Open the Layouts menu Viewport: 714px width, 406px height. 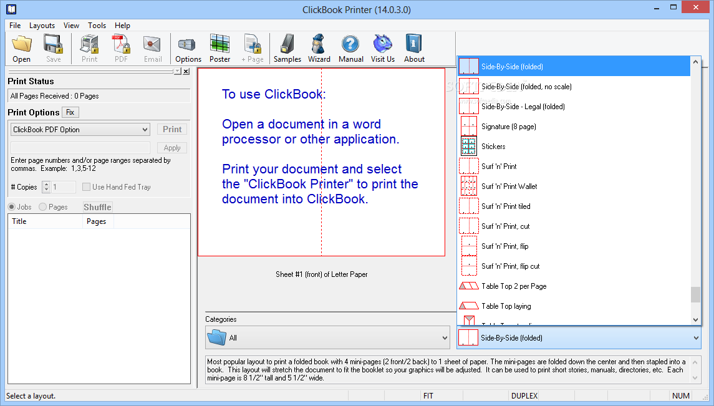[x=42, y=26]
